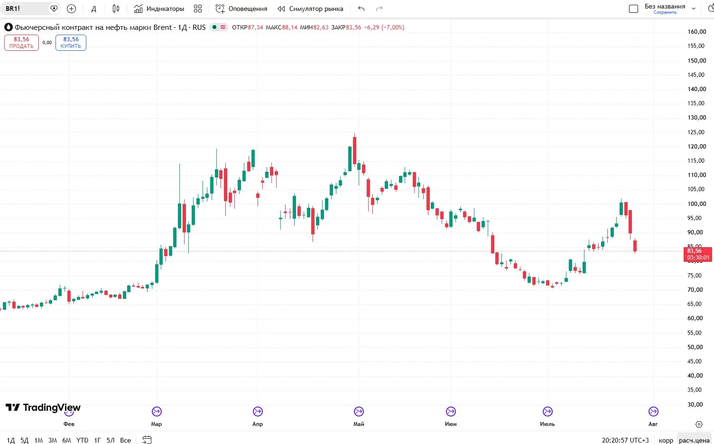Open the Индикаторы indicators dialog
Image resolution: width=714 pixels, height=444 pixels.
click(159, 9)
